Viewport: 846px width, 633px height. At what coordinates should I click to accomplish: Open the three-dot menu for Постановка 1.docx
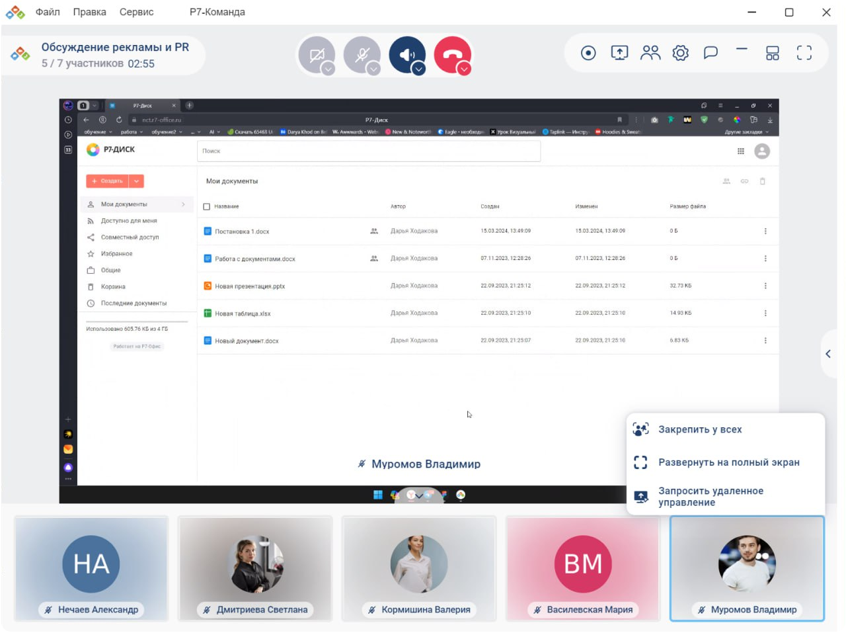click(765, 232)
